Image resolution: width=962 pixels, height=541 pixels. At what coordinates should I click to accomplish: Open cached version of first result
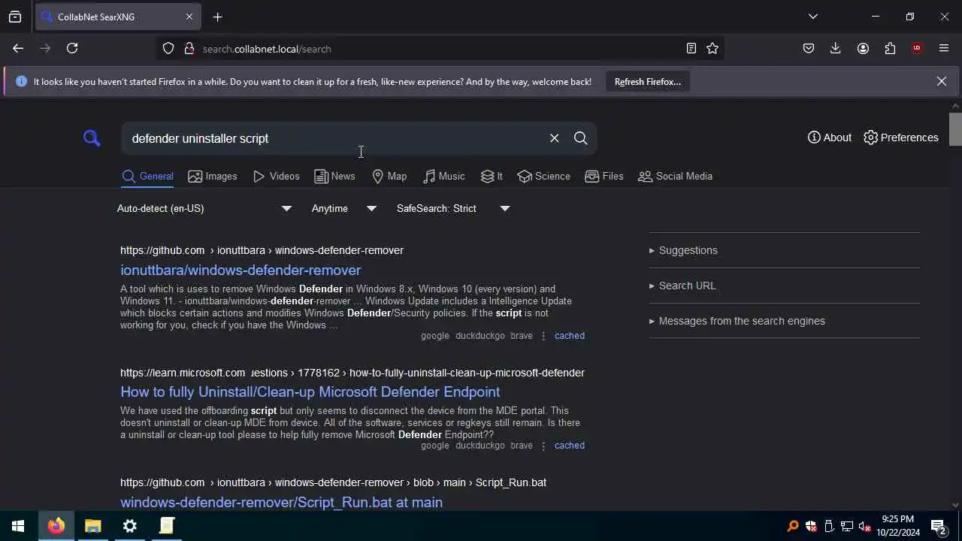pos(569,336)
